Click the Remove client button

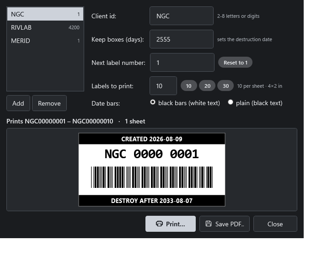(49, 103)
